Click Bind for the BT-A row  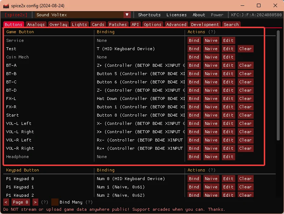[x=194, y=65]
